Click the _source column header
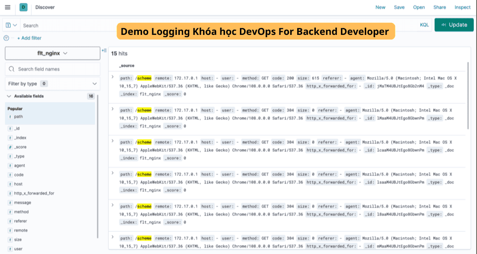Image resolution: width=477 pixels, height=254 pixels. pos(127,66)
